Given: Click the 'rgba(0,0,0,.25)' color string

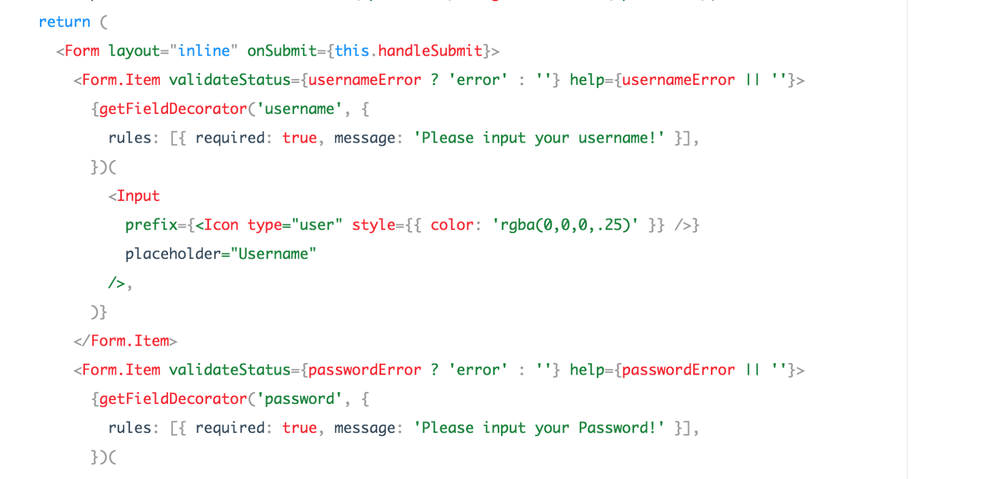Looking at the screenshot, I should click(x=565, y=225).
